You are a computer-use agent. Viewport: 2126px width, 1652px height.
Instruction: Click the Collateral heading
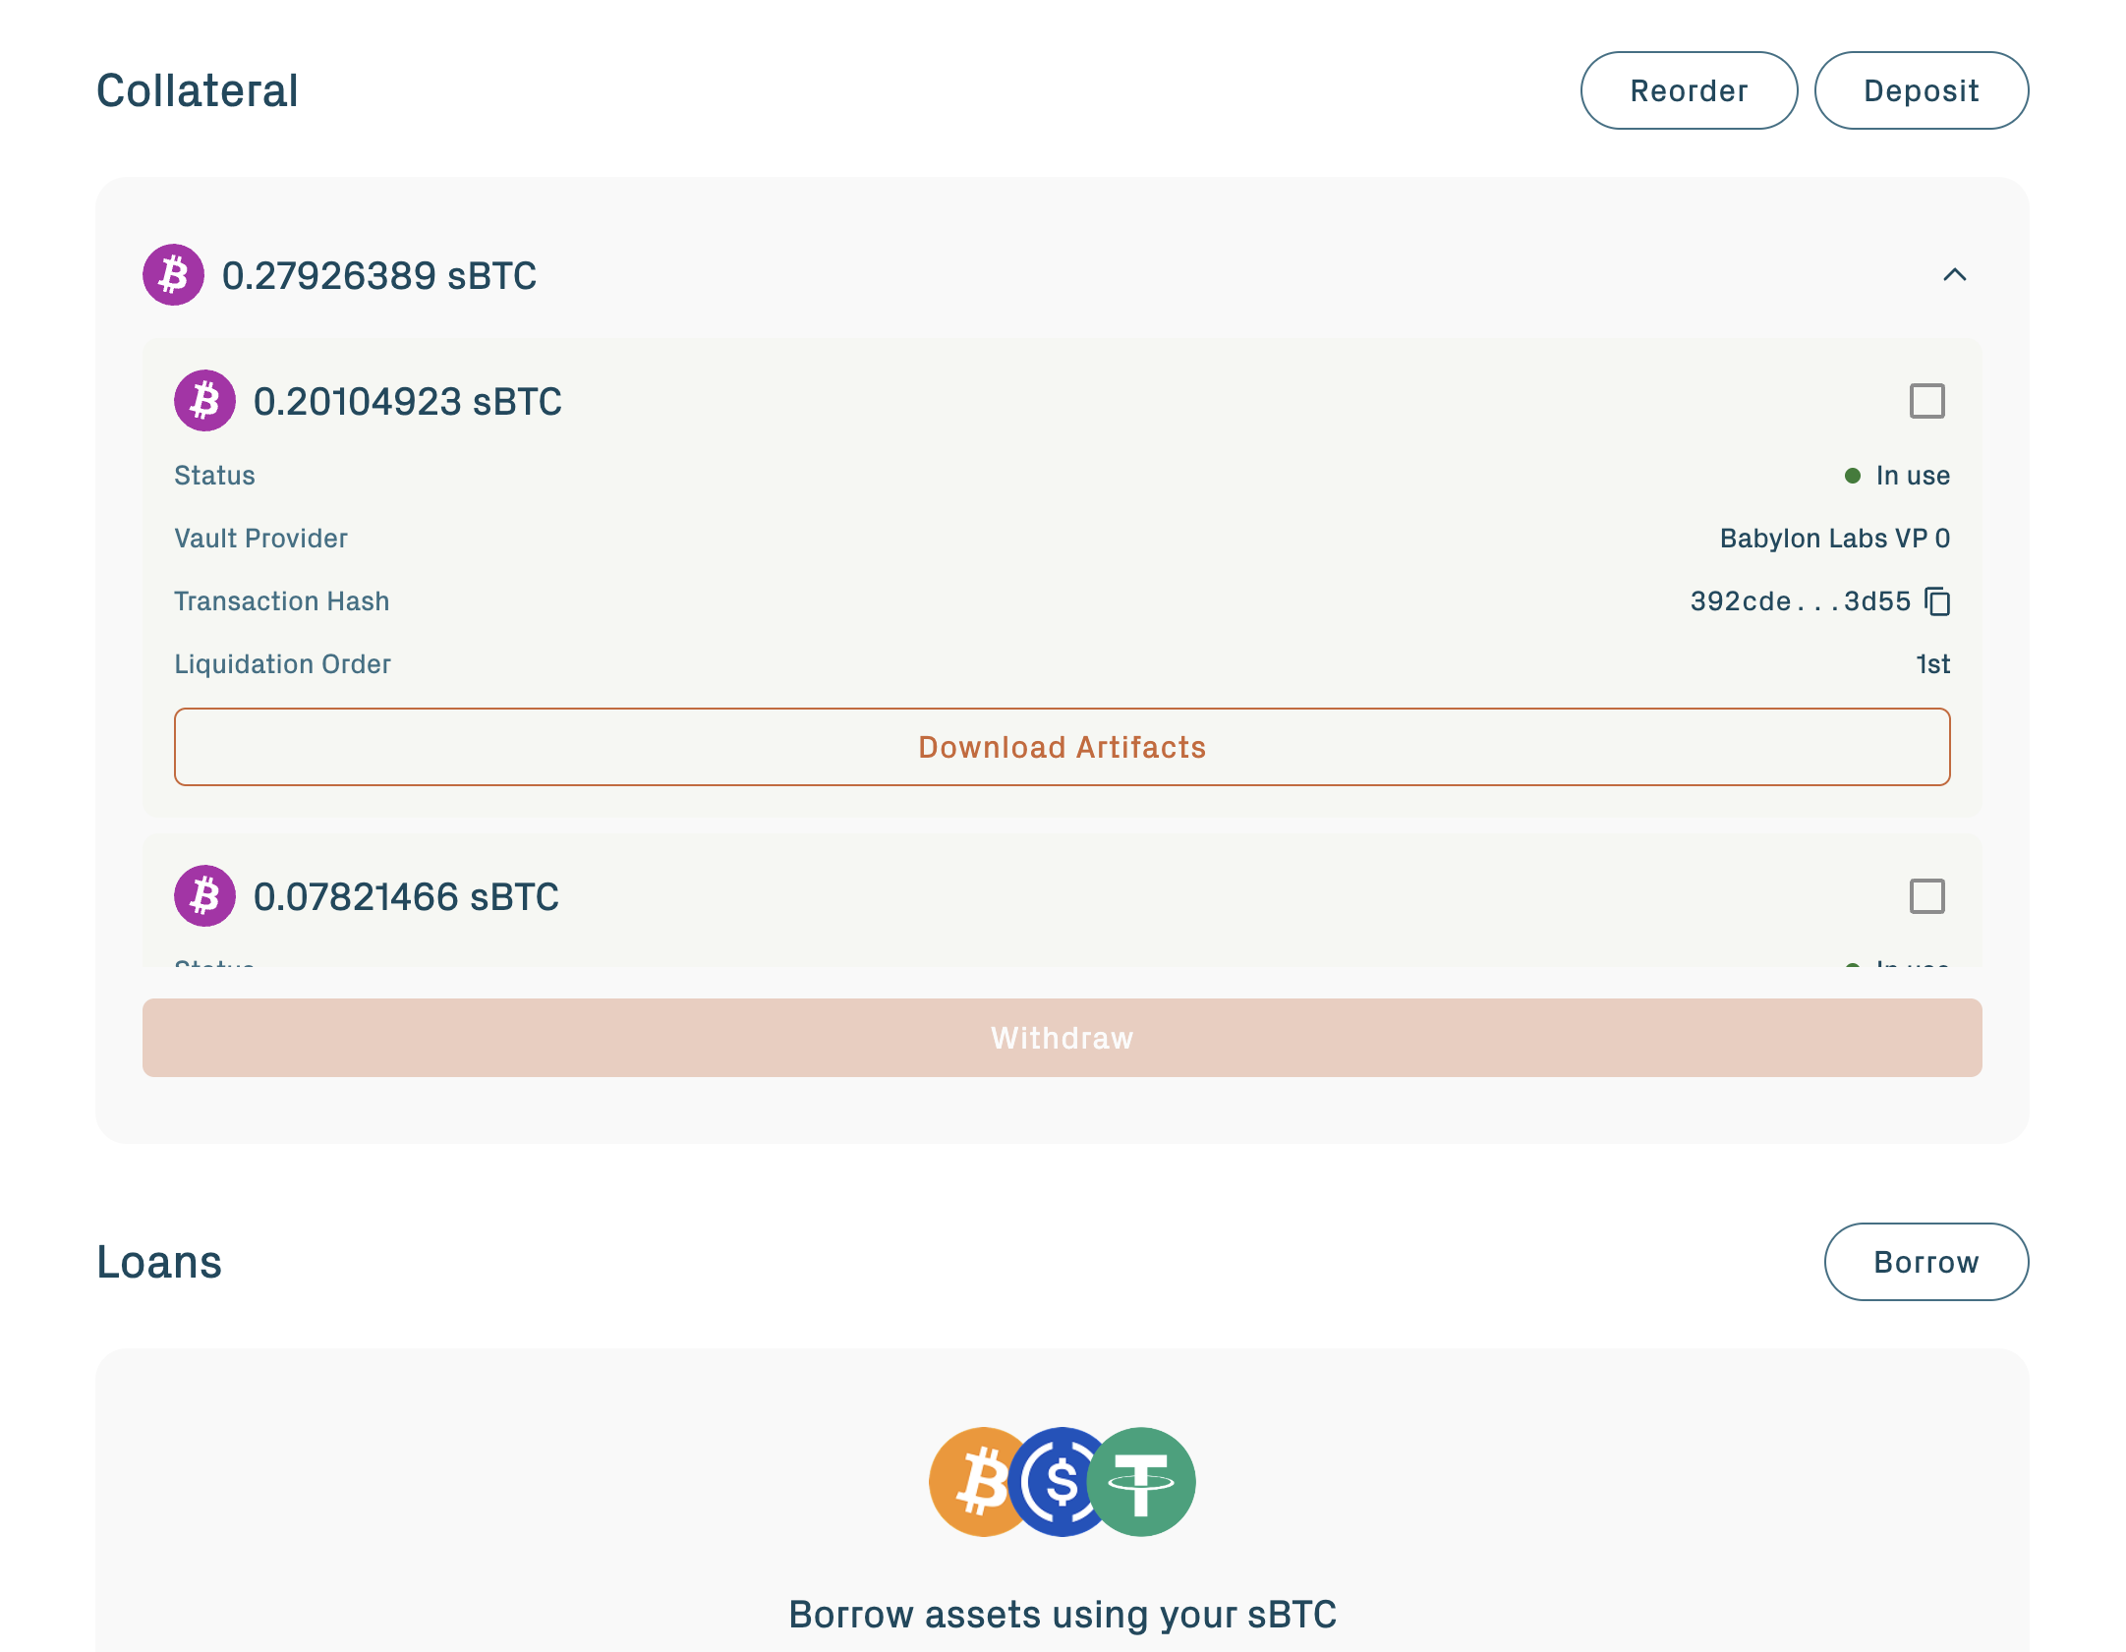[x=197, y=90]
